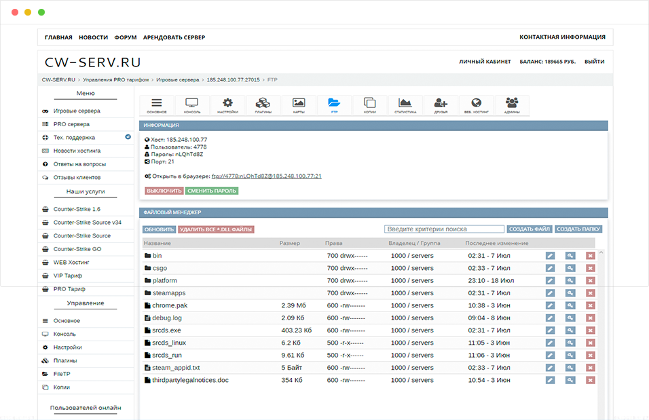Image resolution: width=649 pixels, height=420 pixels.
Task: Switch to the FTP tab
Action: (x=334, y=105)
